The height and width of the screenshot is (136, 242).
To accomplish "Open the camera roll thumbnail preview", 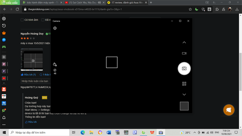I will tap(184, 106).
